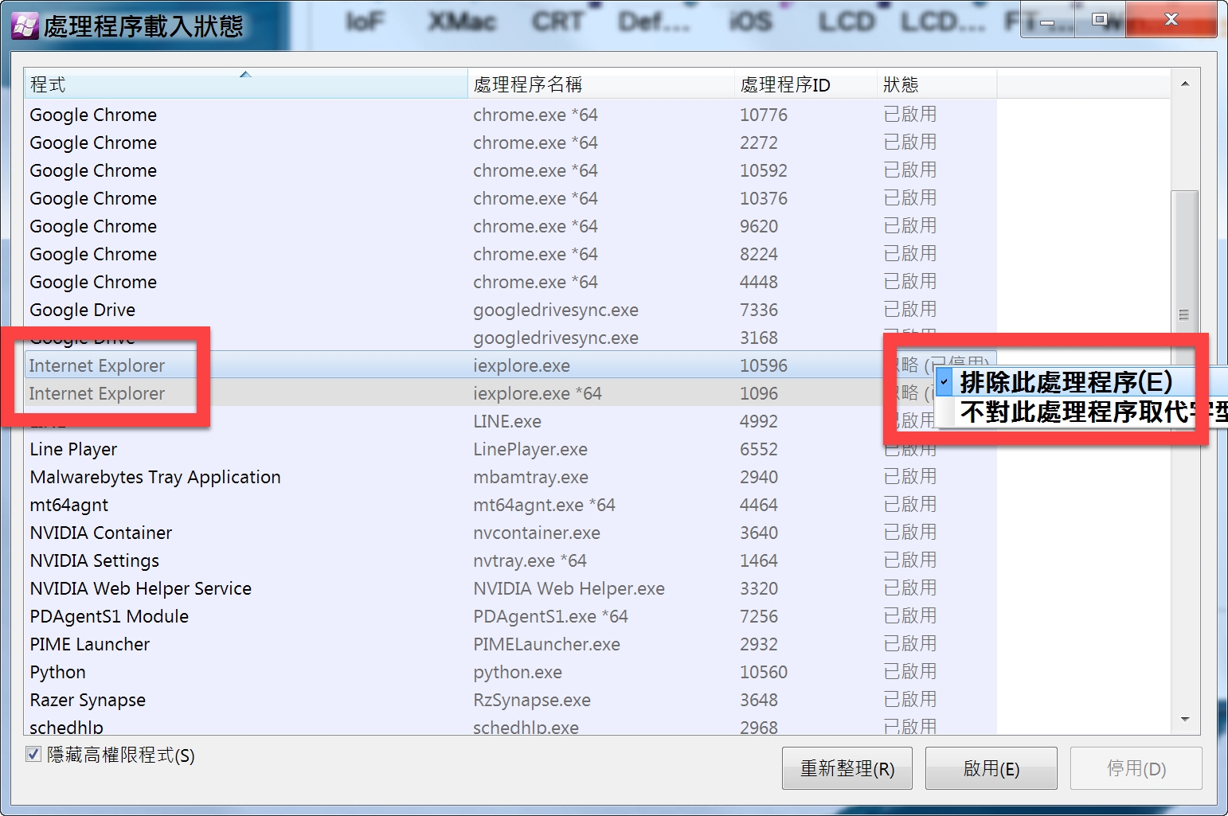This screenshot has height=816, width=1228.
Task: Click the app icon in the title bar
Action: pos(25,25)
